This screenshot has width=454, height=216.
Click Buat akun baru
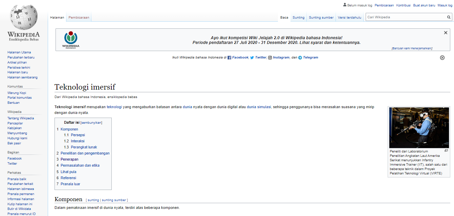pos(424,5)
